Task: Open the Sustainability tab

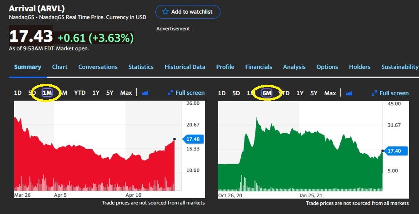Action: click(400, 67)
